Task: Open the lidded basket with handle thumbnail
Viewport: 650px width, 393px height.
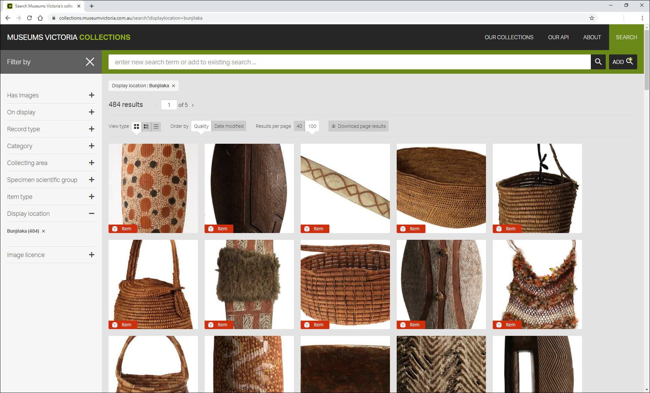Action: point(153,284)
